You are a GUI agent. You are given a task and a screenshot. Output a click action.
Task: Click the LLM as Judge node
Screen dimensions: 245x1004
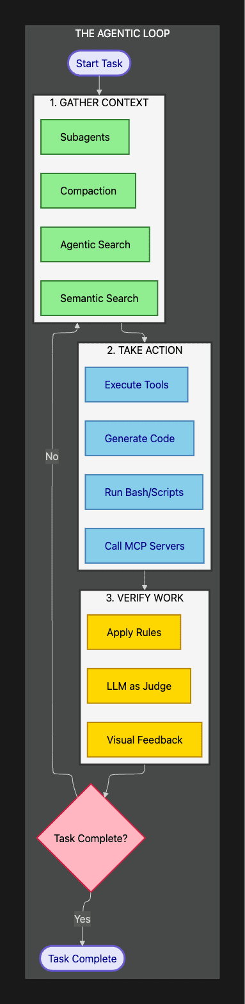139,686
